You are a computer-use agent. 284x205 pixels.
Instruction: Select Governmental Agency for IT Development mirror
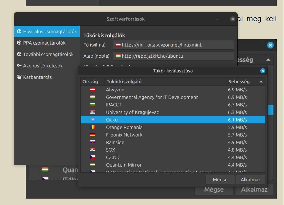click(173, 97)
